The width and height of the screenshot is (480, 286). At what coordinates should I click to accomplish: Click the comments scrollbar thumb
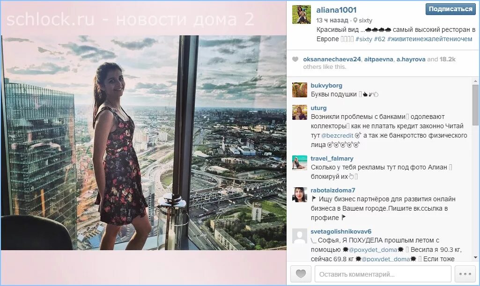click(475, 105)
